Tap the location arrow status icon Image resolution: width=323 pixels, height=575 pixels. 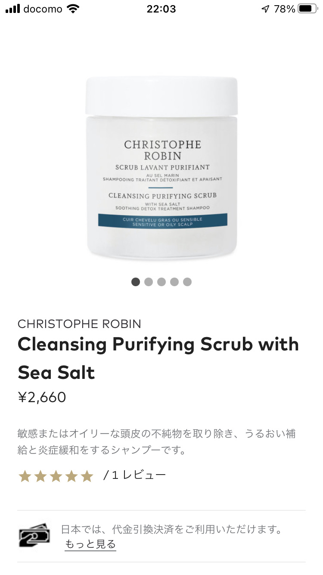pyautogui.click(x=265, y=9)
